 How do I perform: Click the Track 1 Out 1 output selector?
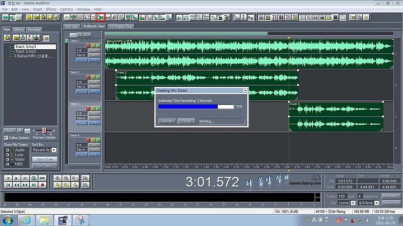coord(95,50)
